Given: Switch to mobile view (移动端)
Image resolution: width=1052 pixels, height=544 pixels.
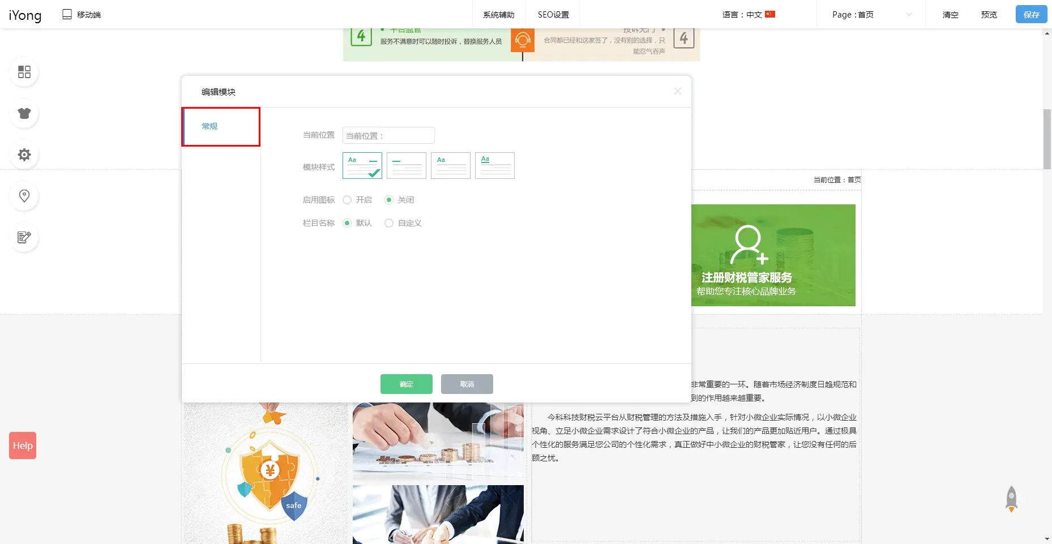Looking at the screenshot, I should (x=82, y=15).
